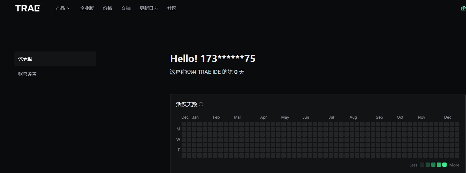This screenshot has height=173, width=466.
Task: Click the Sep month label
Action: click(x=379, y=117)
